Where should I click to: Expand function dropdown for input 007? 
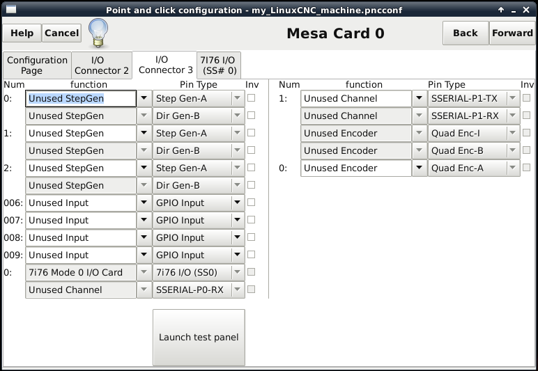[x=144, y=220]
